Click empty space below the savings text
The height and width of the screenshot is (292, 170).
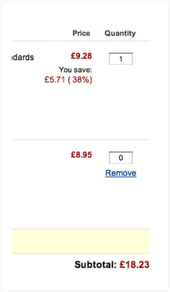(x=74, y=110)
